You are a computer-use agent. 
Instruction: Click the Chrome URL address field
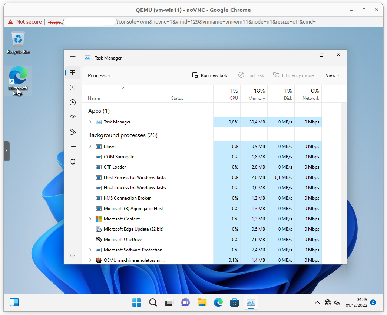tap(182, 22)
